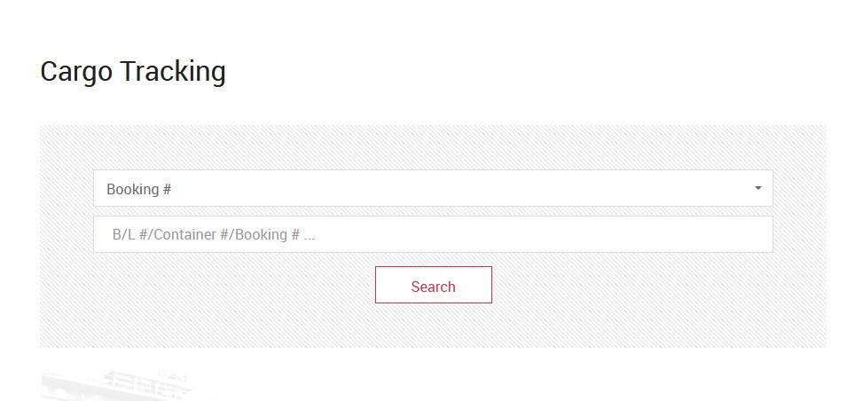This screenshot has height=401, width=855.
Task: Click white space beside the Cargo Tracking heading
Action: pyautogui.click(x=490, y=72)
